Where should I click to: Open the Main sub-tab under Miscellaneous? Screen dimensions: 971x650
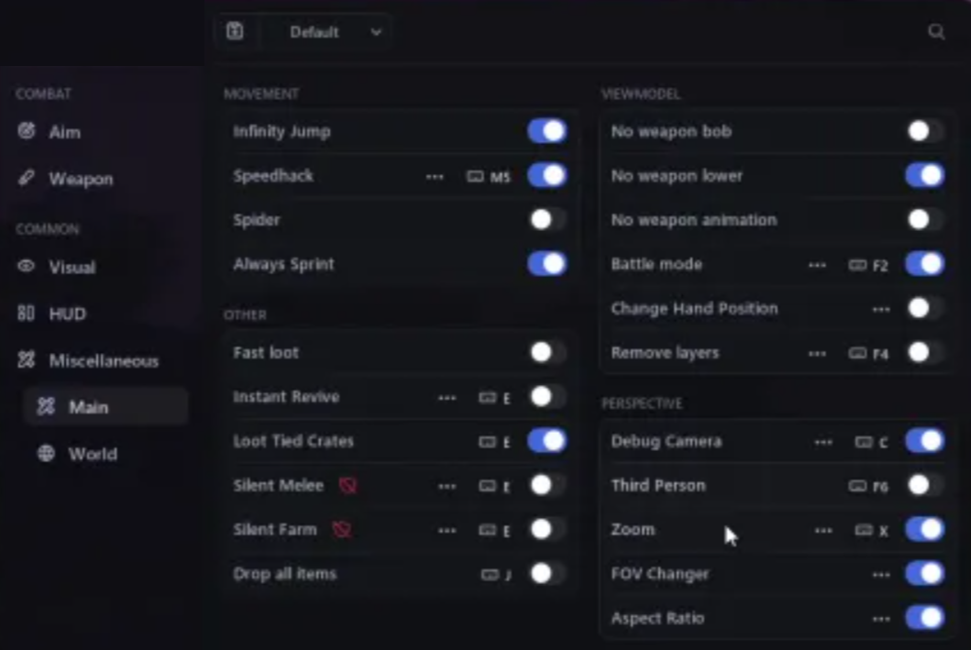click(88, 407)
